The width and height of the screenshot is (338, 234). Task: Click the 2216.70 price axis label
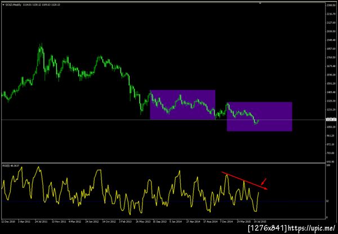click(x=332, y=14)
